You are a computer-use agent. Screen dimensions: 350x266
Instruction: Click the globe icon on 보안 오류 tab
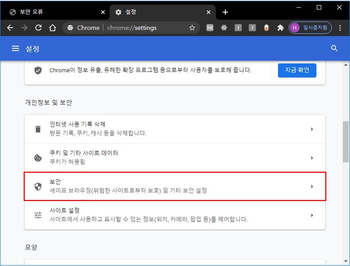(13, 12)
